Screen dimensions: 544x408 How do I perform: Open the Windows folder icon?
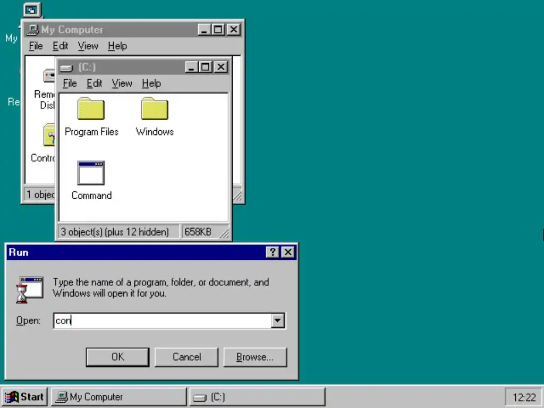point(155,108)
